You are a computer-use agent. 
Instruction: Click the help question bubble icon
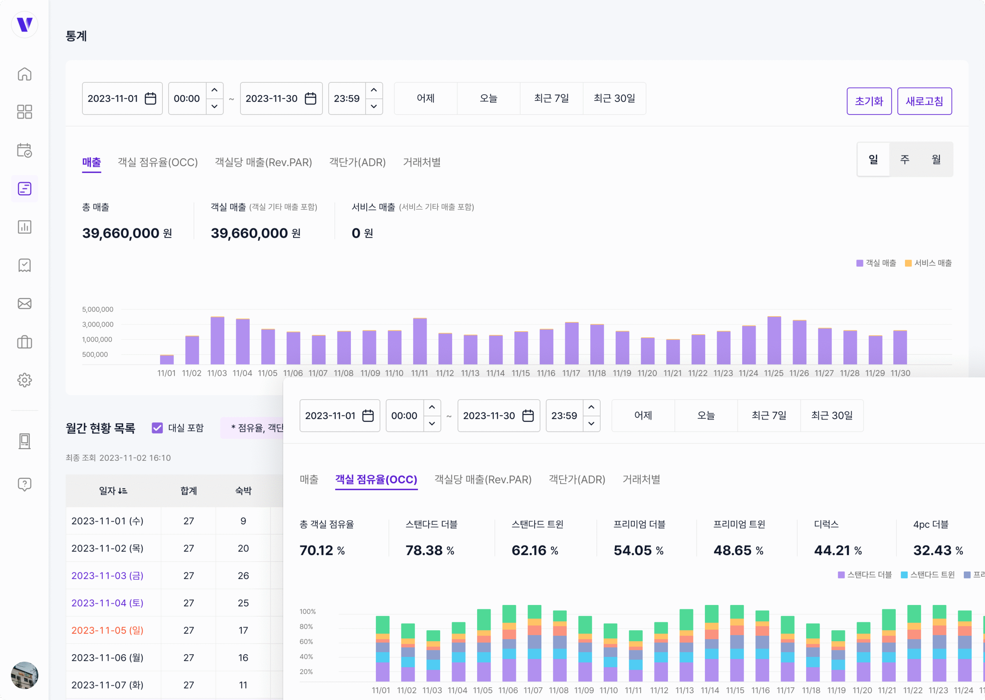(x=25, y=484)
